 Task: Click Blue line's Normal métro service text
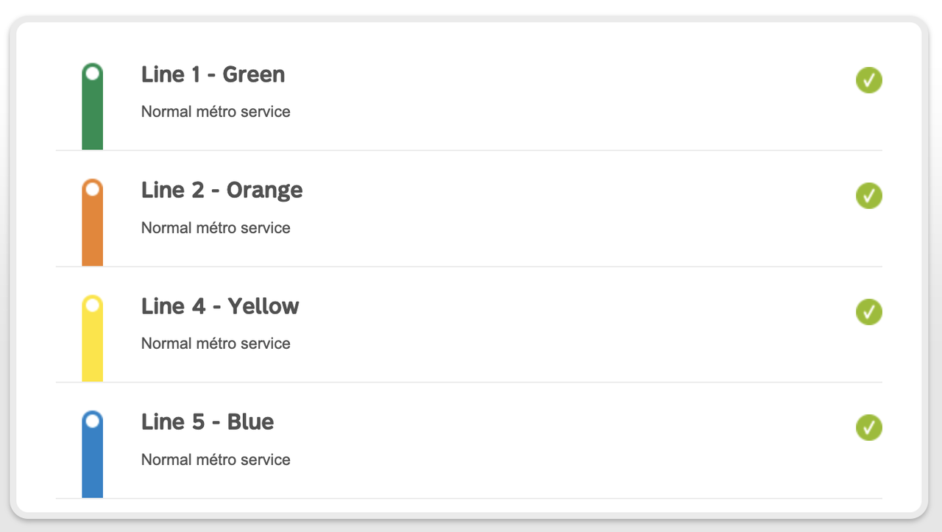pos(216,460)
